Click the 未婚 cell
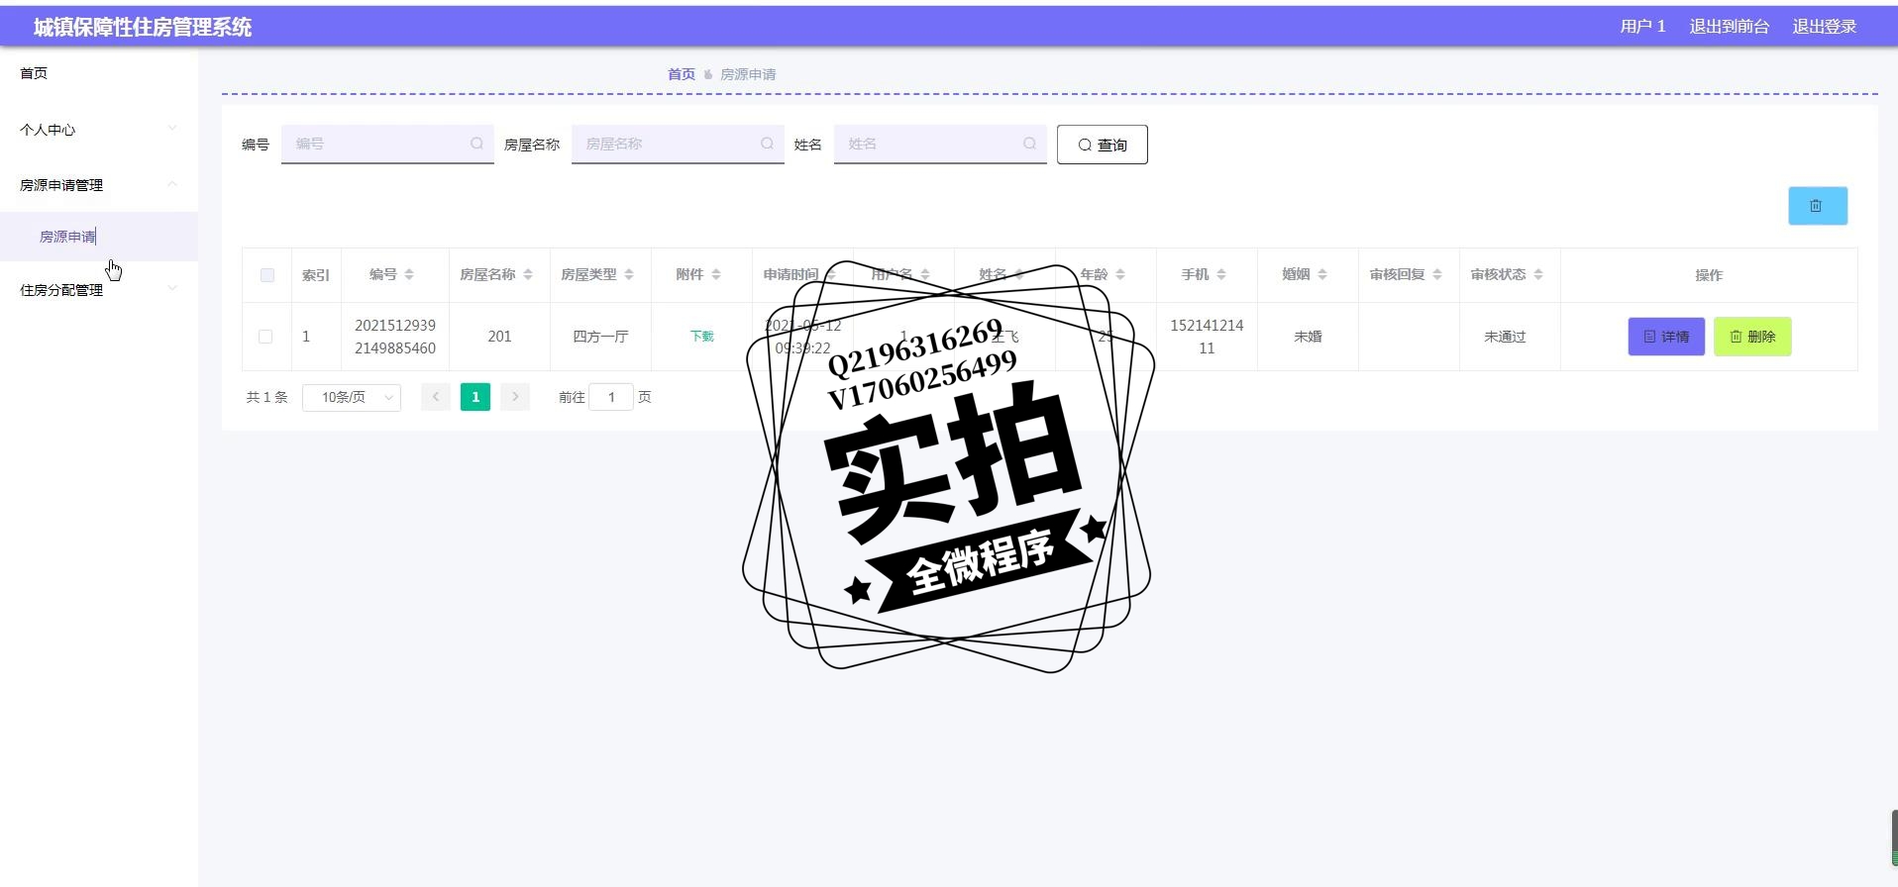Image resolution: width=1898 pixels, height=887 pixels. pyautogui.click(x=1308, y=337)
